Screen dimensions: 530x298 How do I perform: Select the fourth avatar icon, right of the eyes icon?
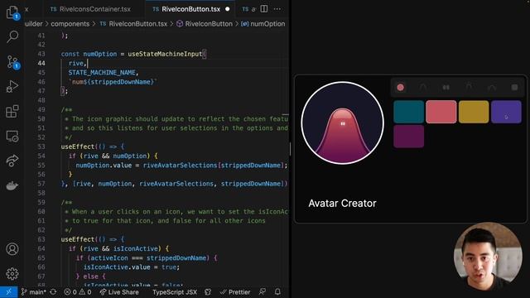click(x=469, y=88)
